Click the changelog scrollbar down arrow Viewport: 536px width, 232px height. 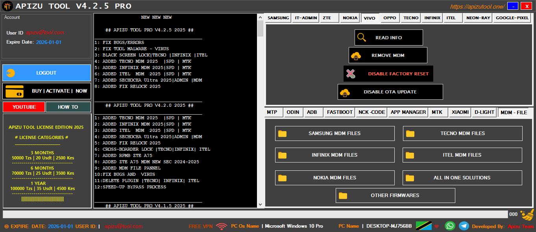pyautogui.click(x=260, y=205)
